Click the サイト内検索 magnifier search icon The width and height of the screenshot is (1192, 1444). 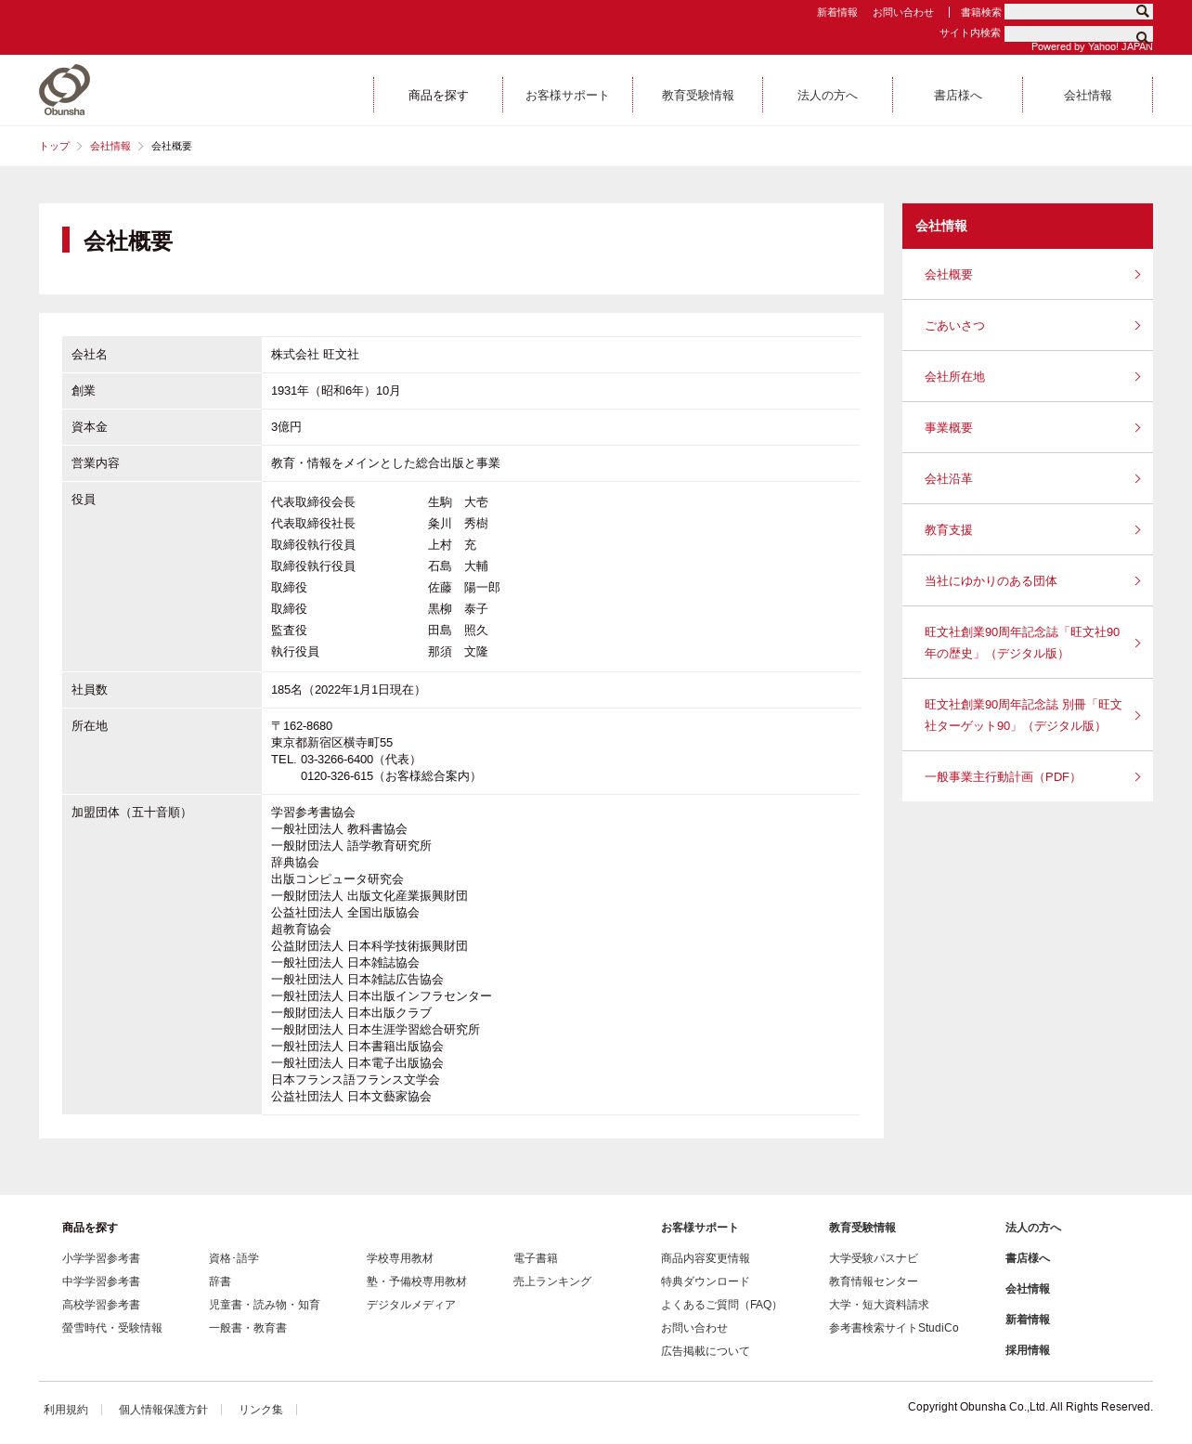[1143, 36]
